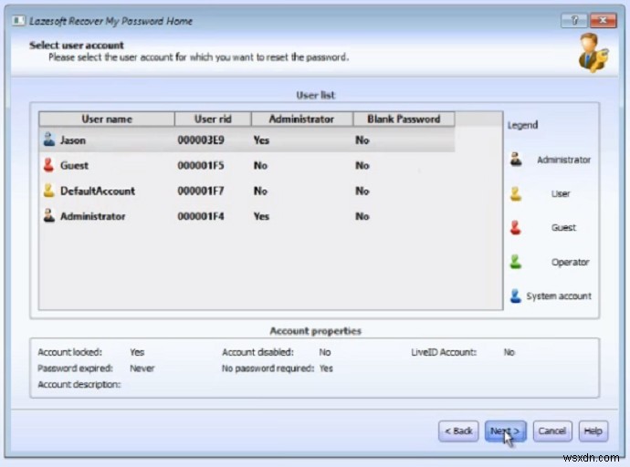This screenshot has height=467, width=630.
Task: Sort by the User rid column header
Action: click(x=213, y=119)
